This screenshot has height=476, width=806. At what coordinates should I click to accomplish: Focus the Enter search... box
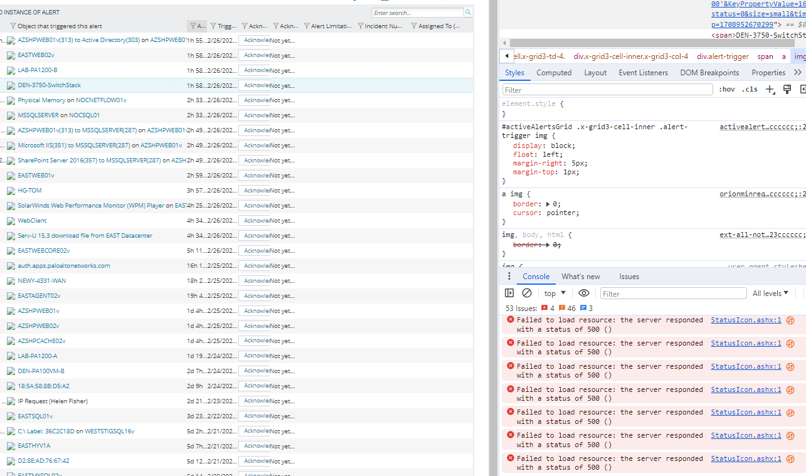coord(418,13)
